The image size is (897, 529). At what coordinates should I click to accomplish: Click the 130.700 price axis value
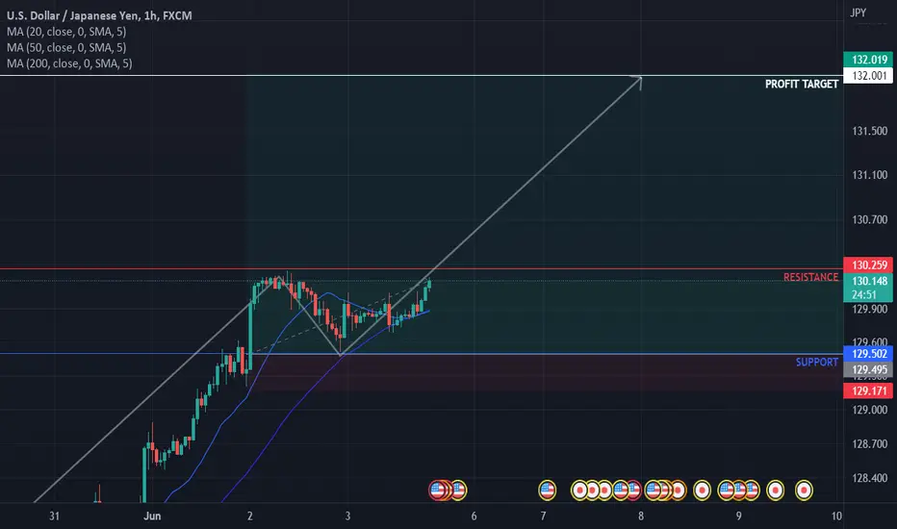pyautogui.click(x=869, y=219)
